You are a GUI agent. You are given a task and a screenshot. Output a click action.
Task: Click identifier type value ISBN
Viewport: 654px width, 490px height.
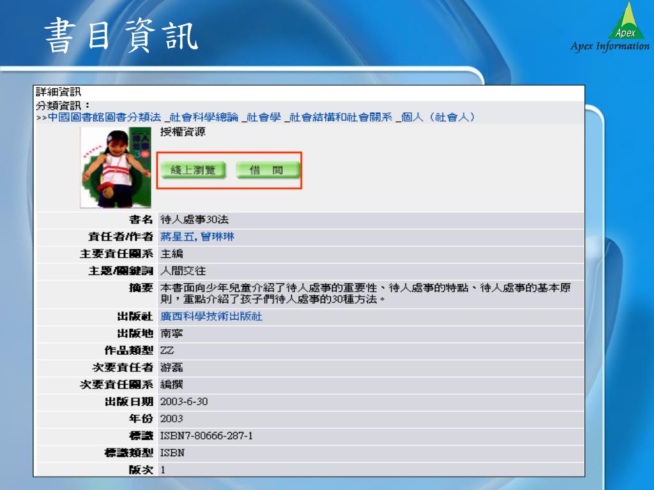172,453
